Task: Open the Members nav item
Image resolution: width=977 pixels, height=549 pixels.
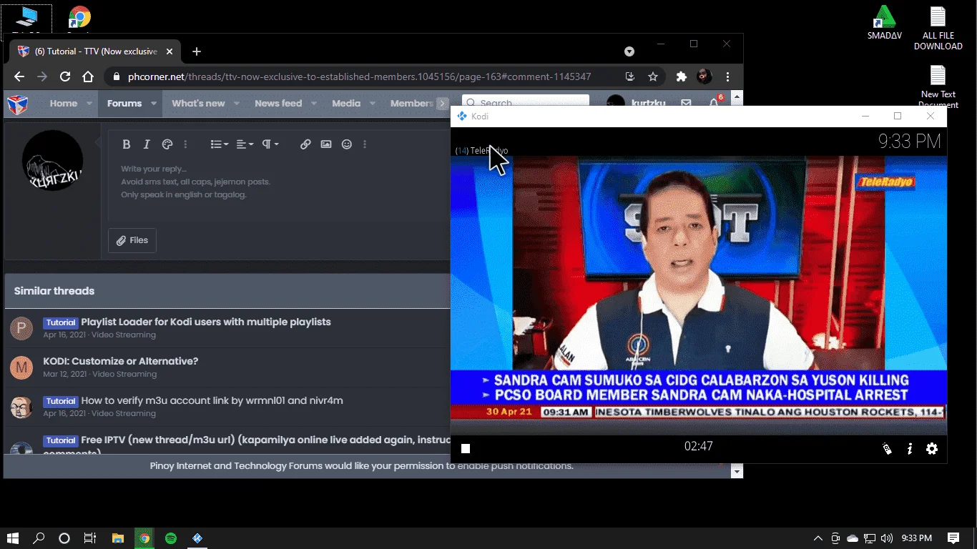Action: point(412,104)
